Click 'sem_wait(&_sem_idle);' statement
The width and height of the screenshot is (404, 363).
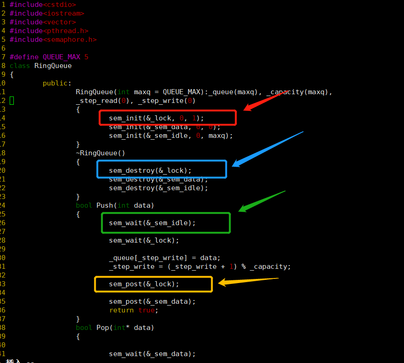(x=152, y=223)
